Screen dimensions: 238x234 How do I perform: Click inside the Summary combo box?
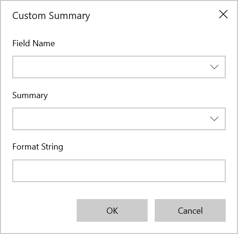[x=119, y=119]
